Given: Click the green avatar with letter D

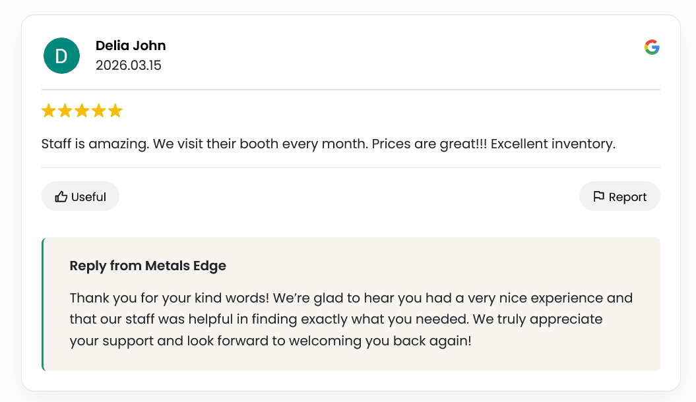Looking at the screenshot, I should [61, 56].
